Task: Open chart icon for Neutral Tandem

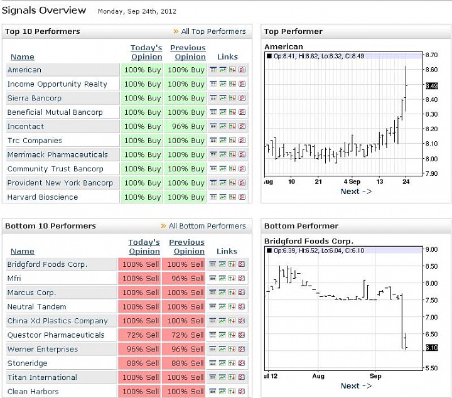Action: tap(222, 306)
